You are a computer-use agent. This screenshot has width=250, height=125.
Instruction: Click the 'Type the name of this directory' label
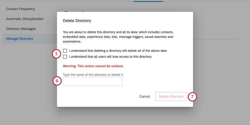click(x=93, y=75)
